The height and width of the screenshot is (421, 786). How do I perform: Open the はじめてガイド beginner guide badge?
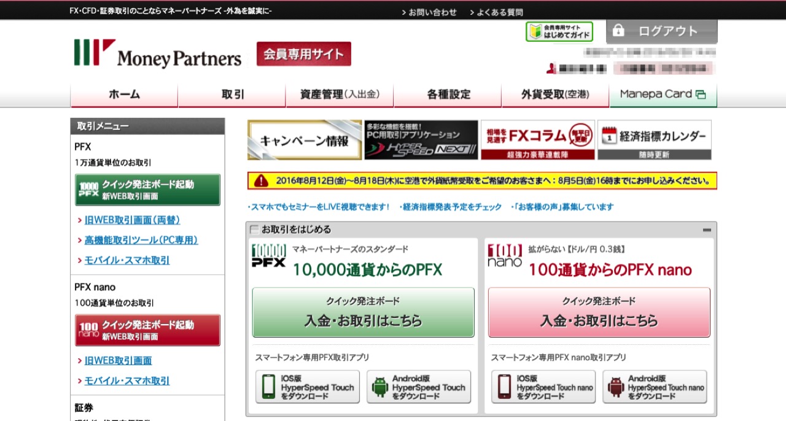pyautogui.click(x=559, y=32)
